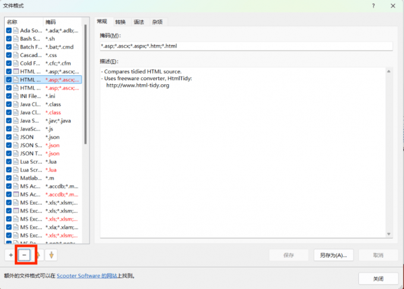Screen dimensions: 404x289
Task: Select the *.ini mask entry
Action: point(50,96)
